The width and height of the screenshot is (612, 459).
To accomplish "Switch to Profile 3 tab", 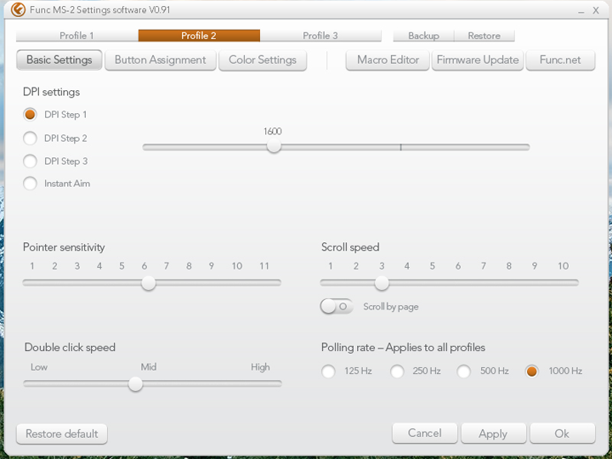I will pos(320,36).
